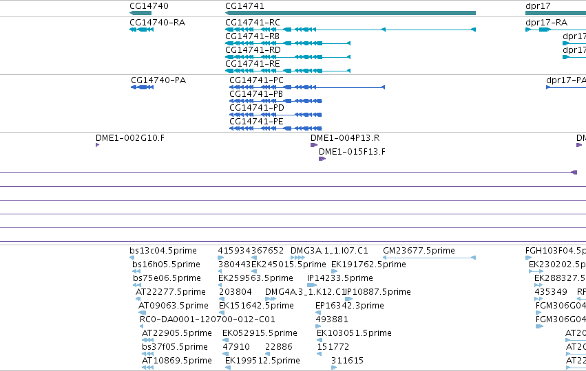Viewport: 586px width, 371px height.
Task: Click the EK151642.5prime EST label
Action: (256, 306)
